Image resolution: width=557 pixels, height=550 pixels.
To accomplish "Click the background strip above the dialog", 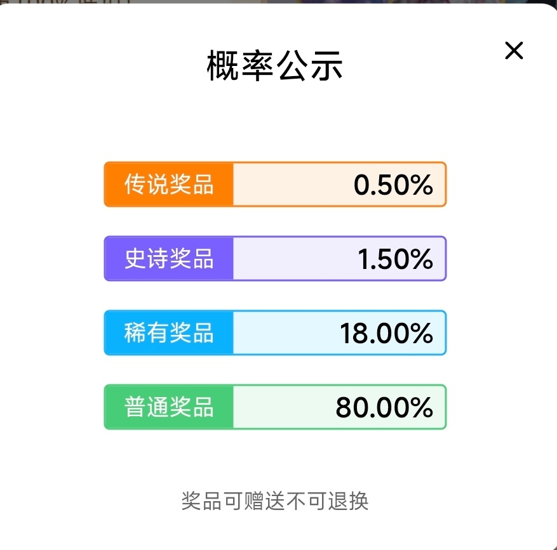I will (x=278, y=2).
